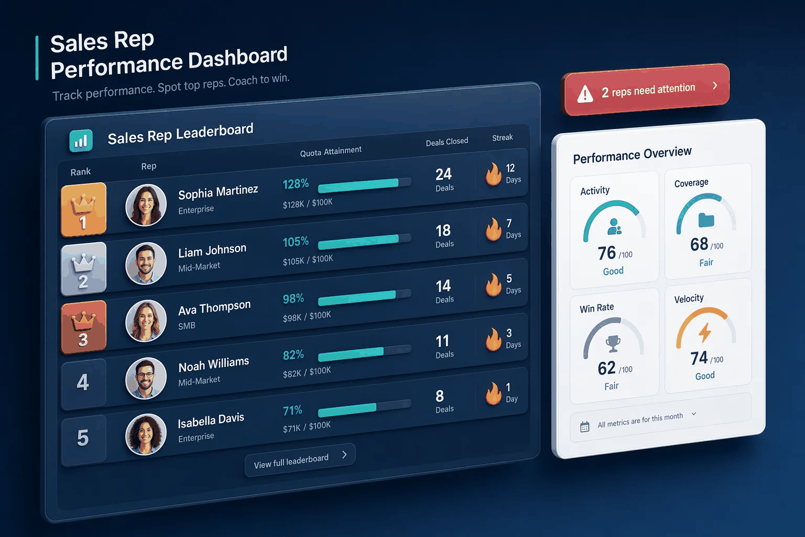Click the gold crown rank 1 badge
Viewport: 805px width, 537px height.
tap(83, 210)
